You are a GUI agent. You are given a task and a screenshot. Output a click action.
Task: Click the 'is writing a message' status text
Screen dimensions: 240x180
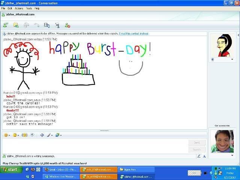pyautogui.click(x=31, y=156)
